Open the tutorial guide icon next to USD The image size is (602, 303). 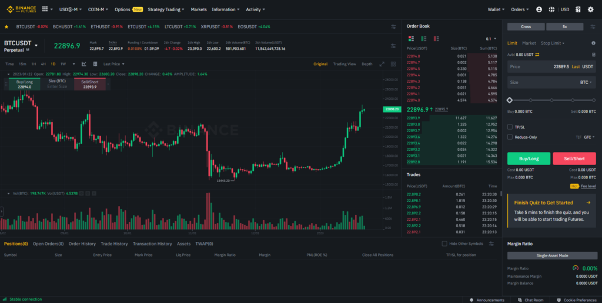(x=578, y=9)
